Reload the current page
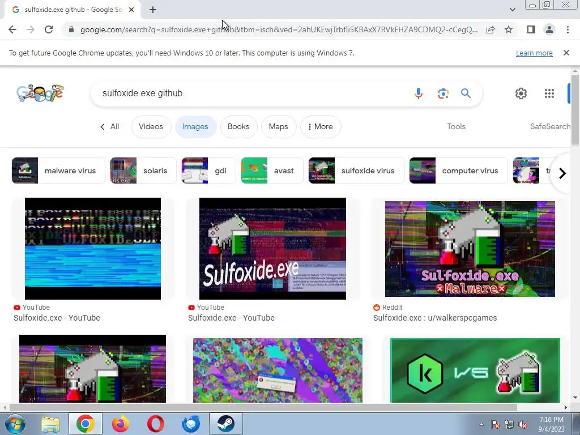 (x=49, y=29)
